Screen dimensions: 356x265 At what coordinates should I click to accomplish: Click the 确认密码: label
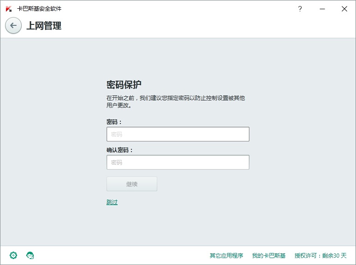click(119, 150)
